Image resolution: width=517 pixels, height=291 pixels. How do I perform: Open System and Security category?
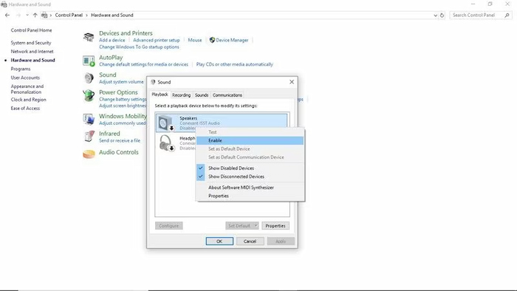[x=31, y=43]
